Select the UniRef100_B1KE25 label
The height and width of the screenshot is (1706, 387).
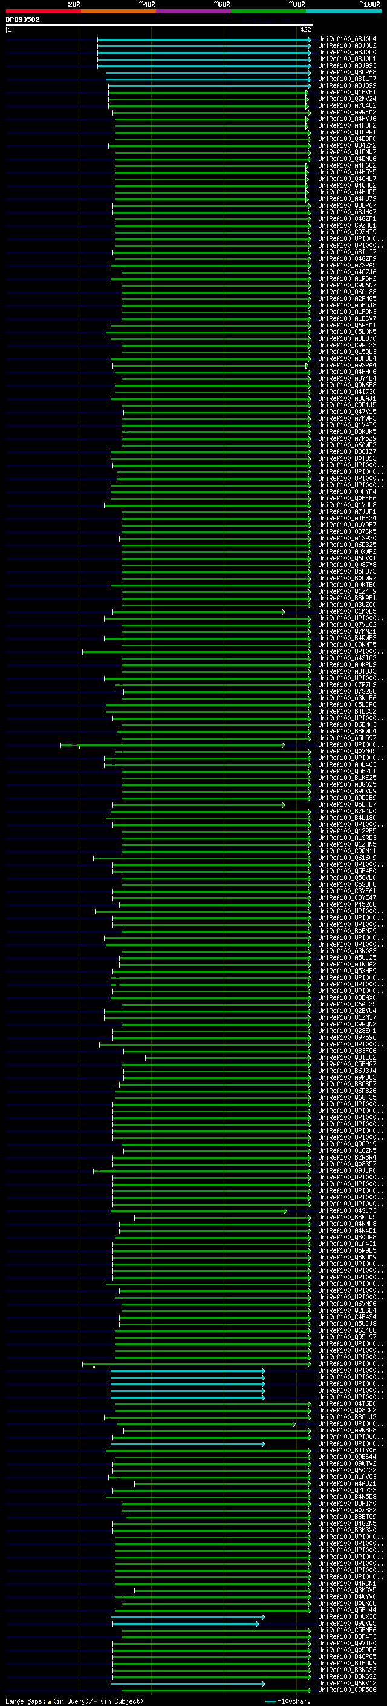(347, 778)
